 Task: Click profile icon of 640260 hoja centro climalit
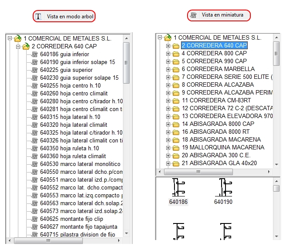pyautogui.click(x=34, y=94)
